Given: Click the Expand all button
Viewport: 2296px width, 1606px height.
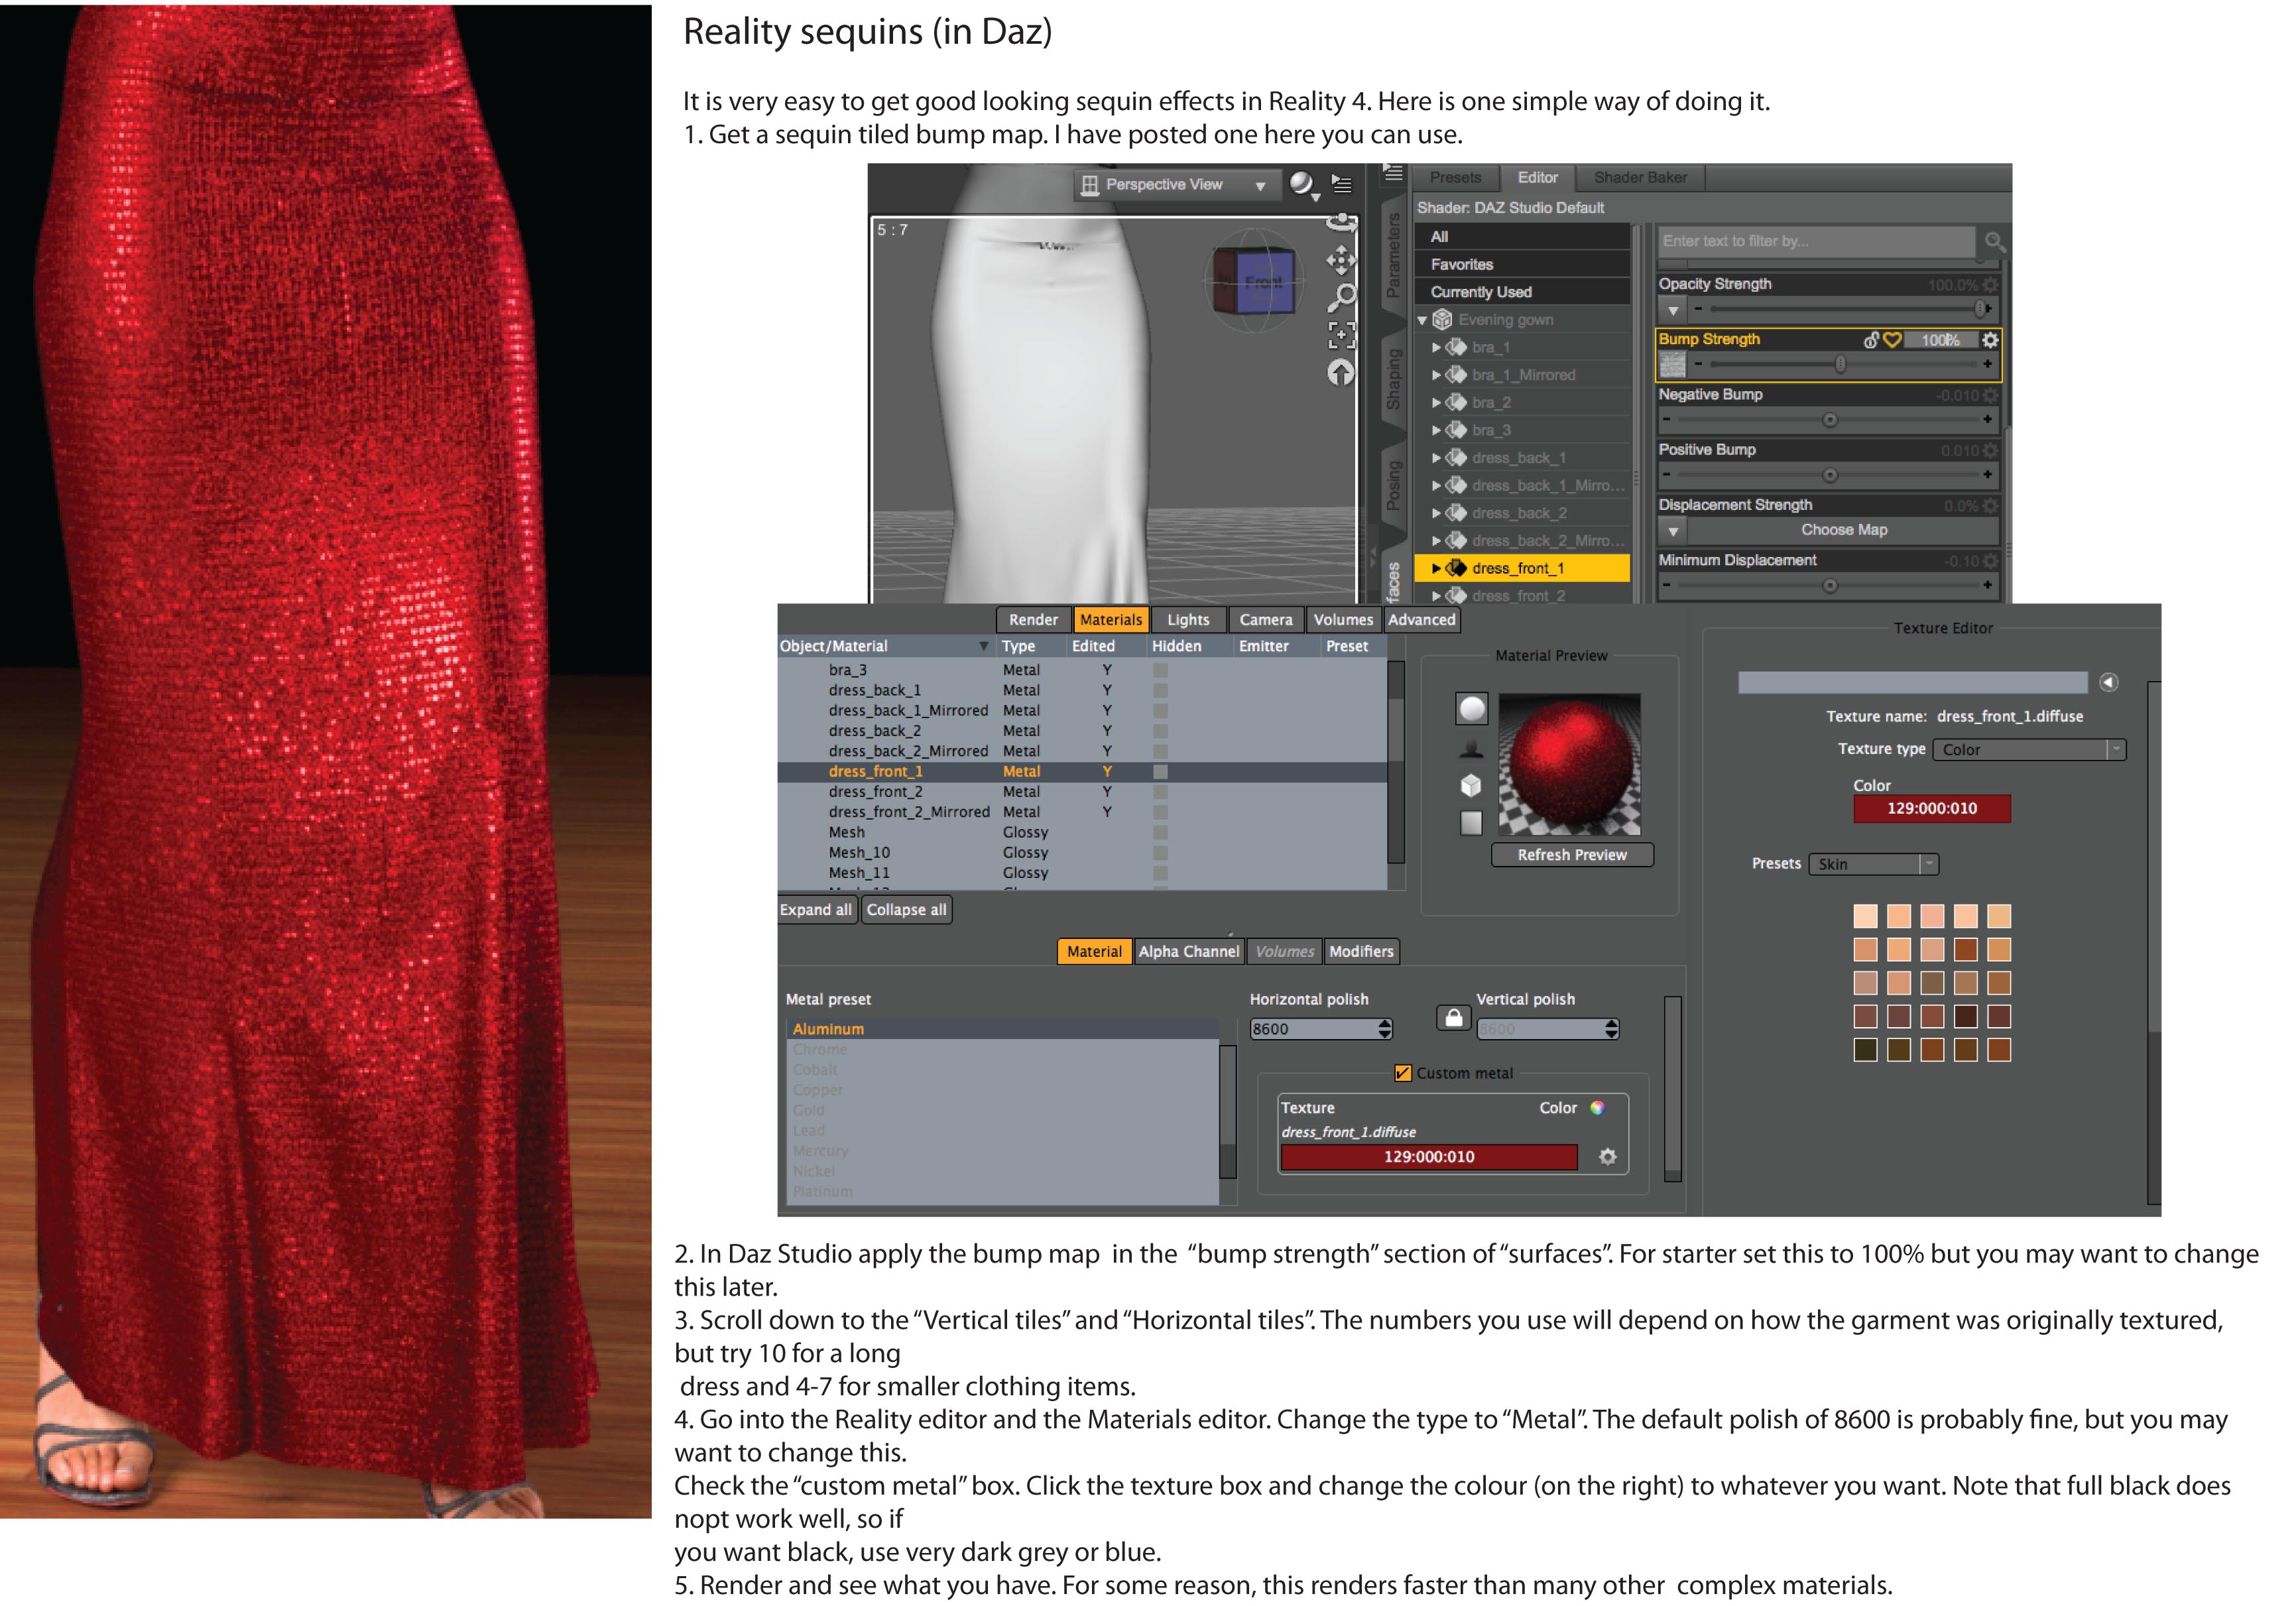Looking at the screenshot, I should pos(816,909).
